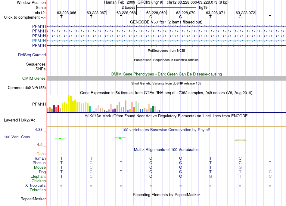
Task: Click 'Repeating Elements by RepeatMasker' title
Action: [x=166, y=195]
